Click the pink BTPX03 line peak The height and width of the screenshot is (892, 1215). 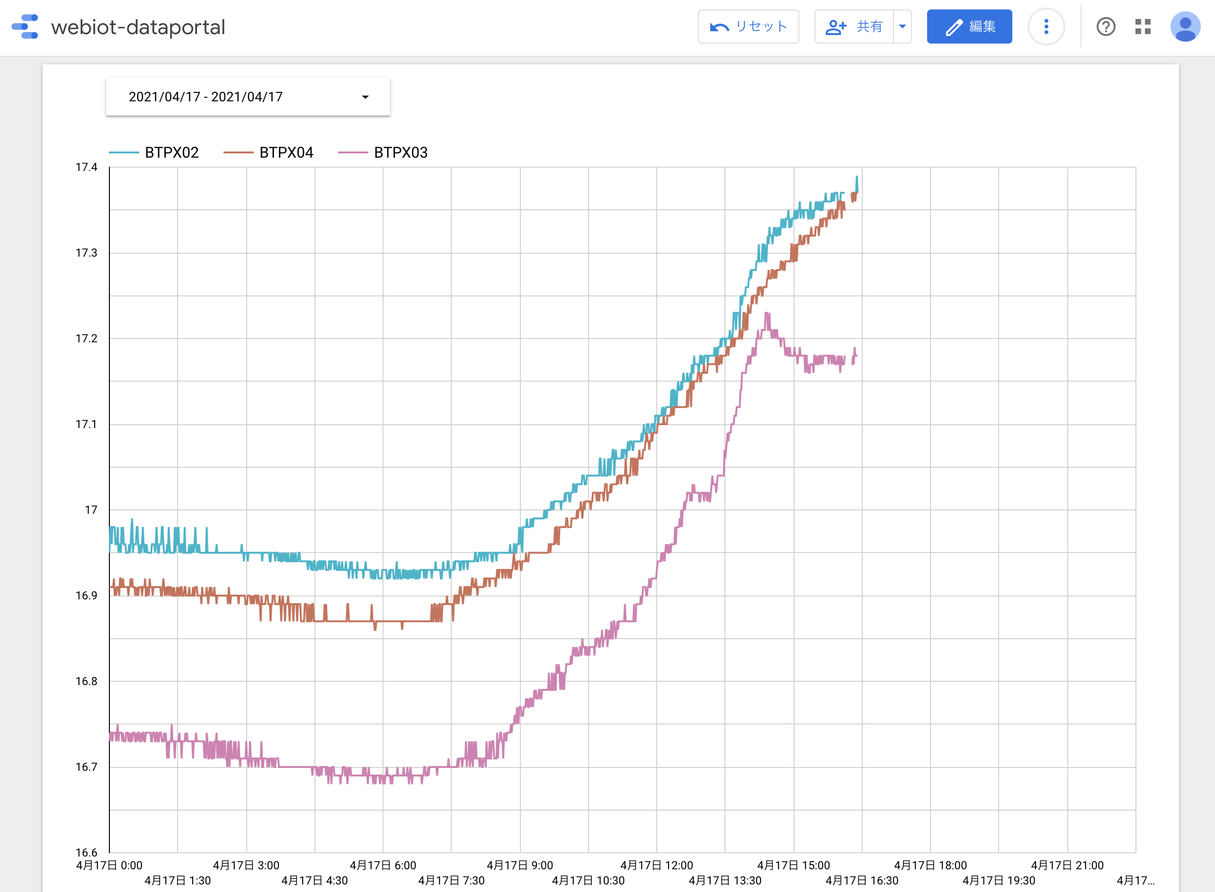click(x=767, y=314)
